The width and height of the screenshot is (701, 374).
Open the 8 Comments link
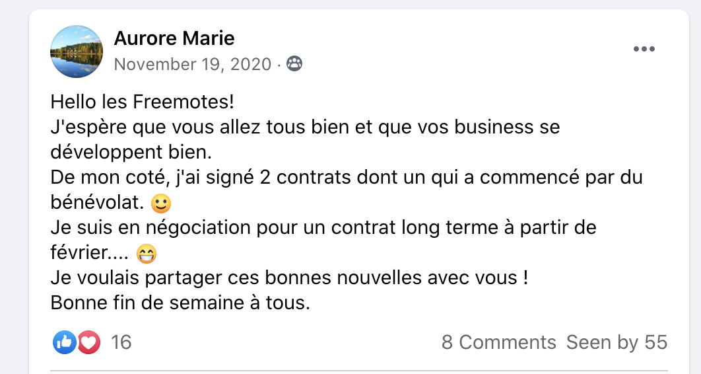(498, 342)
